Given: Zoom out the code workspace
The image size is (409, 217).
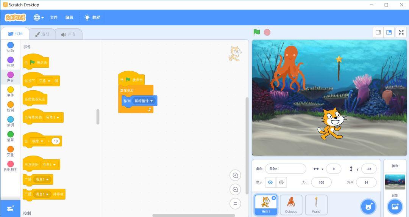Looking at the screenshot, I should 235,190.
